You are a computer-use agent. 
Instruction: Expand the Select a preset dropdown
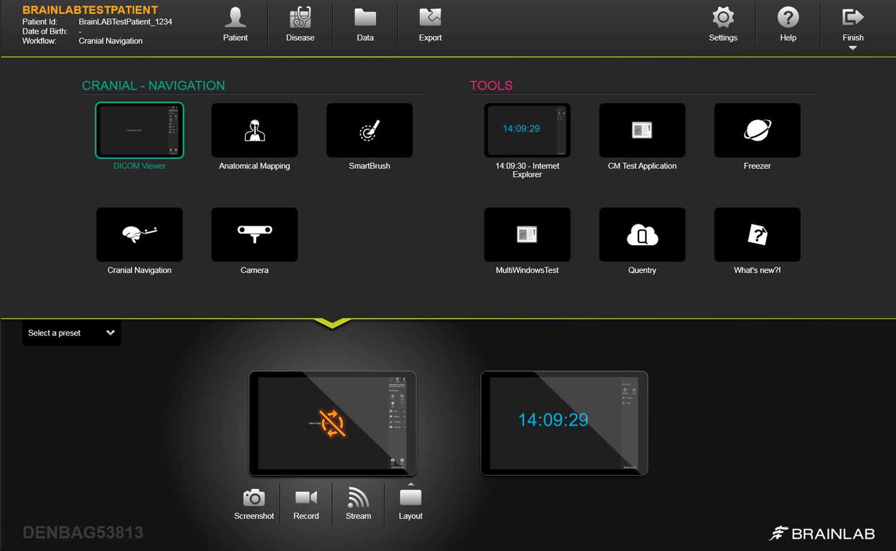(72, 333)
